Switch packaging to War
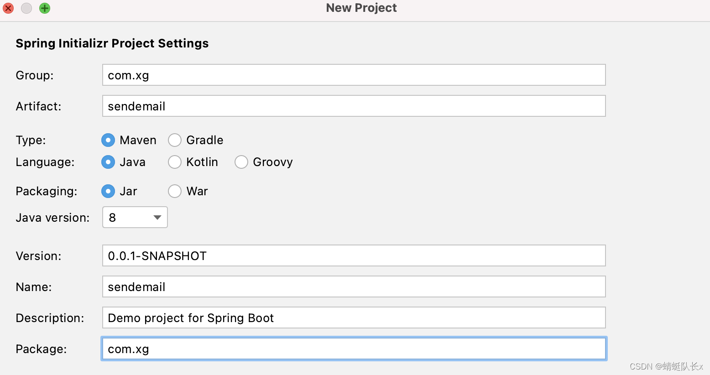The image size is (710, 375). 175,191
